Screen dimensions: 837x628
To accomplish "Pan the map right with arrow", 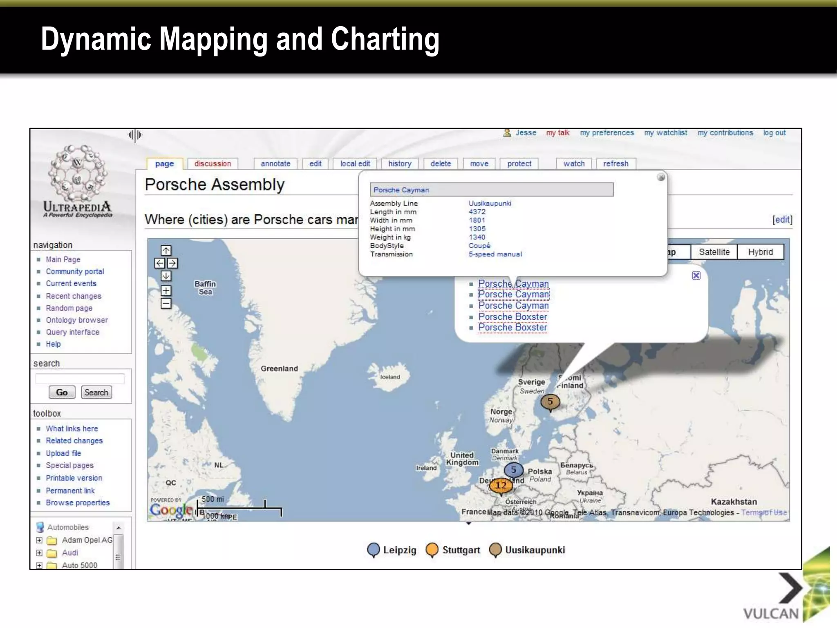I will [x=172, y=263].
